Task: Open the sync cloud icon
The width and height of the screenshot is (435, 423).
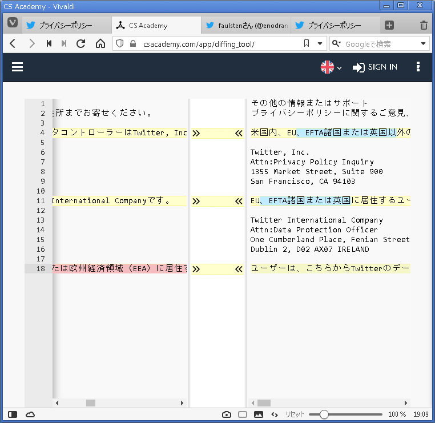Action: pyautogui.click(x=30, y=414)
